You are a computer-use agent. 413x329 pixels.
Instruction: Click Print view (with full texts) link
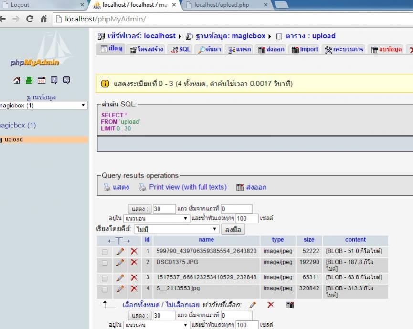[x=188, y=187]
